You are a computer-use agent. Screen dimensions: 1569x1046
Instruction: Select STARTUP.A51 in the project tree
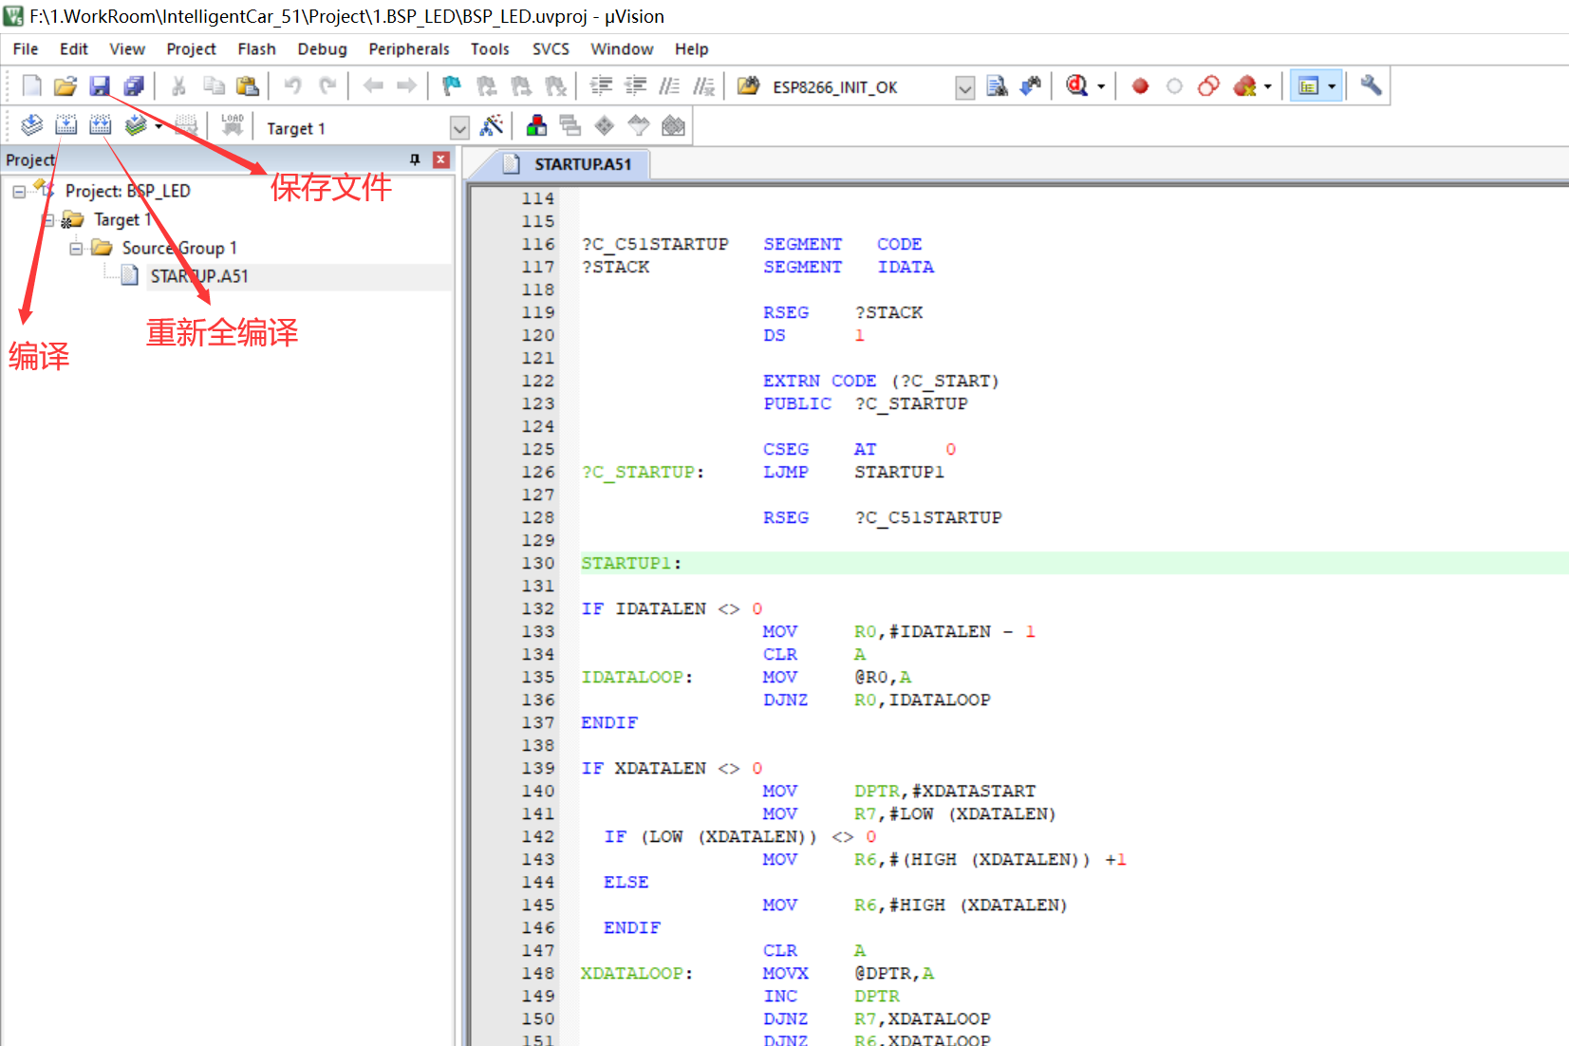coord(198,276)
